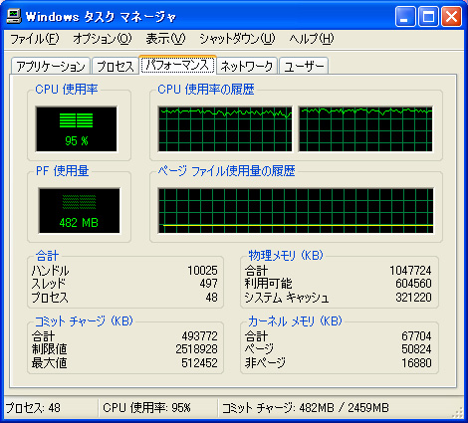This screenshot has height=423, width=468.
Task: Close the Task Manager window
Action: tap(451, 16)
